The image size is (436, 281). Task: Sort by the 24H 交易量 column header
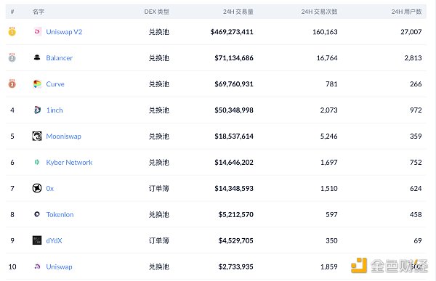[x=238, y=12]
